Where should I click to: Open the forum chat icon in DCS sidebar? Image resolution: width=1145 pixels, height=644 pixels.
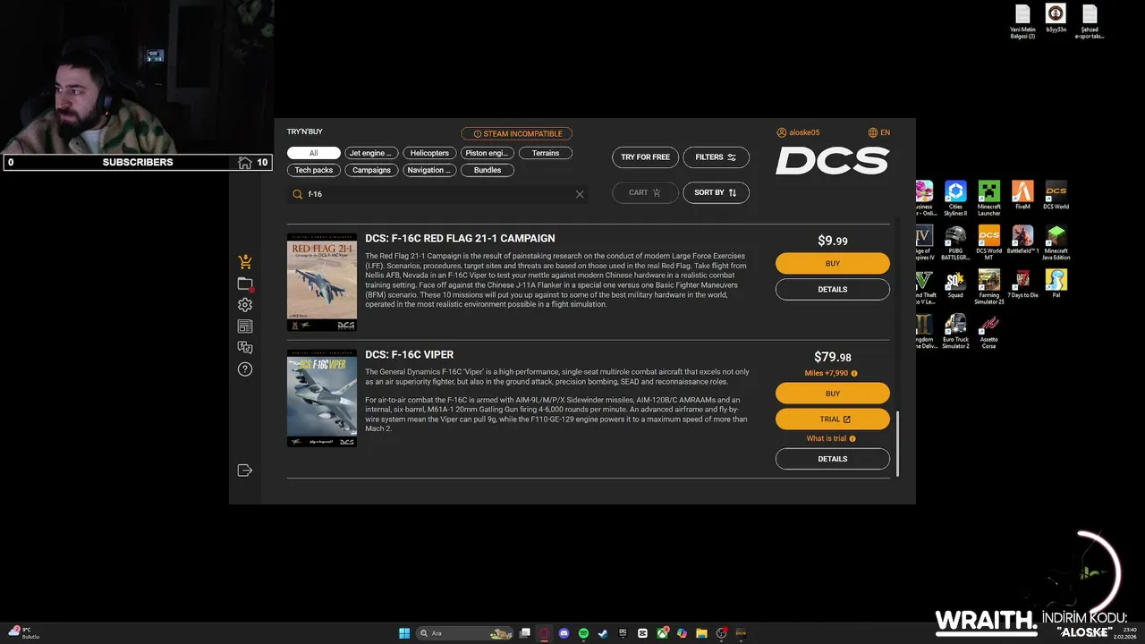coord(245,348)
